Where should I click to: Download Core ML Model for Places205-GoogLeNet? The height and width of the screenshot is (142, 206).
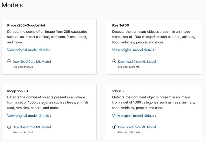tap(32, 61)
